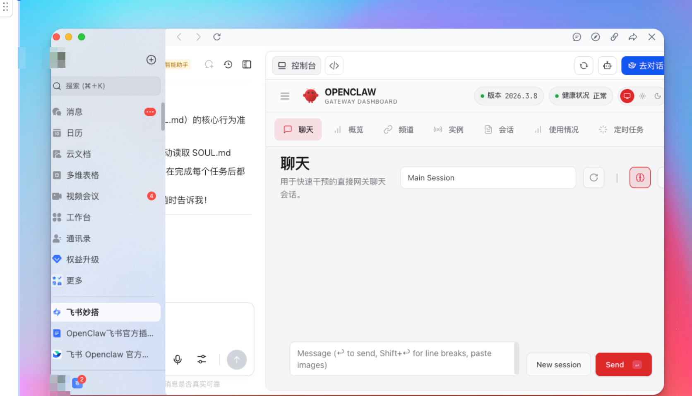This screenshot has height=396, width=692.
Task: Click the 版本 2026.3.8 badge
Action: [x=509, y=96]
